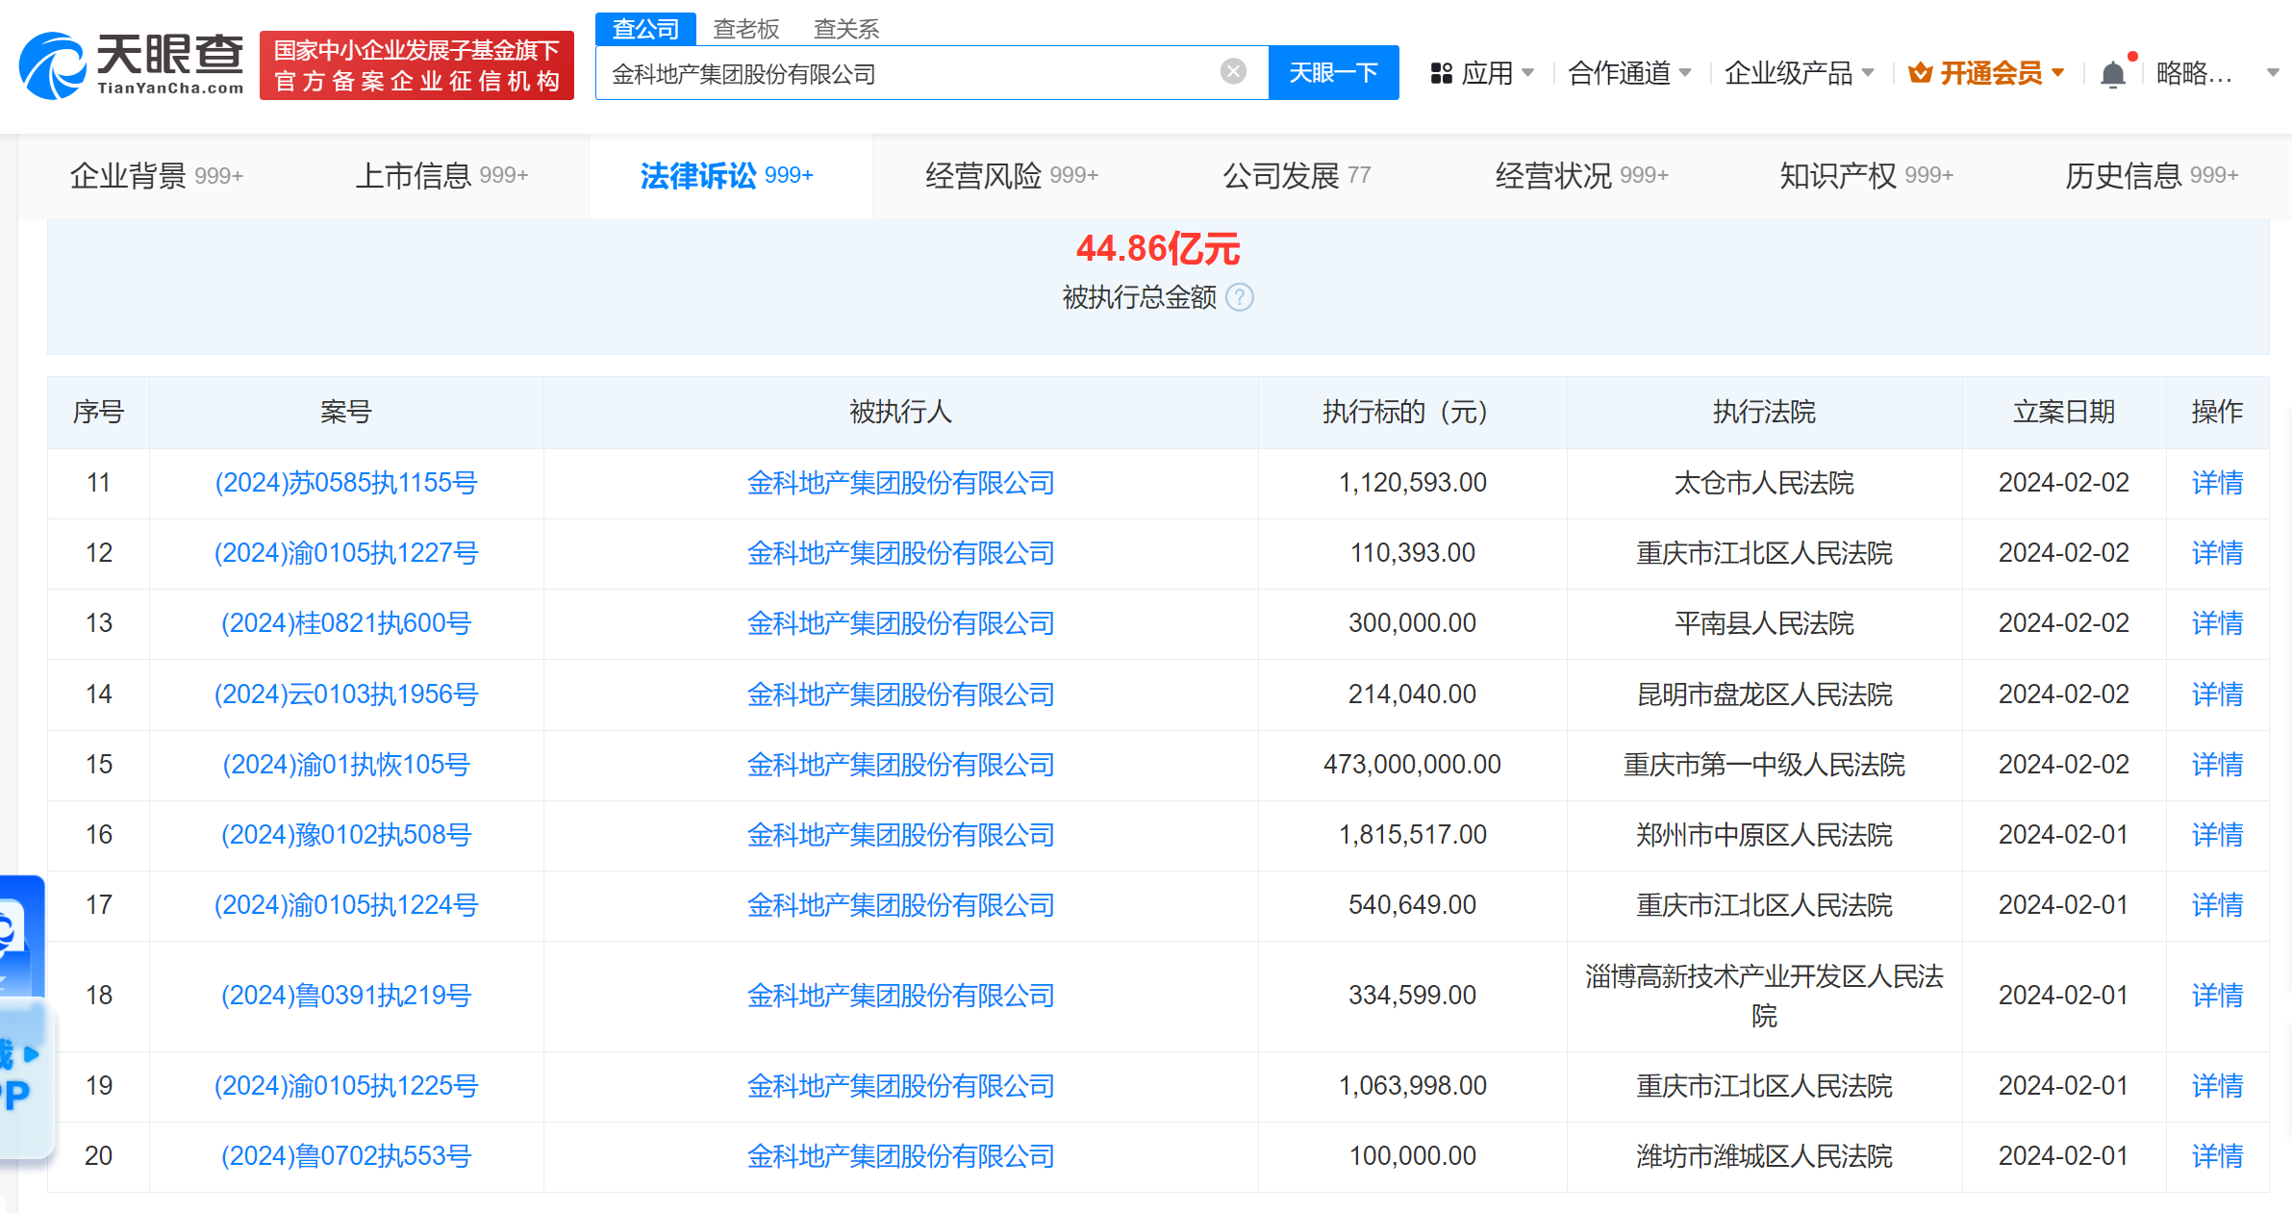View 详情 for row 13
The height and width of the screenshot is (1213, 2292).
(2217, 623)
